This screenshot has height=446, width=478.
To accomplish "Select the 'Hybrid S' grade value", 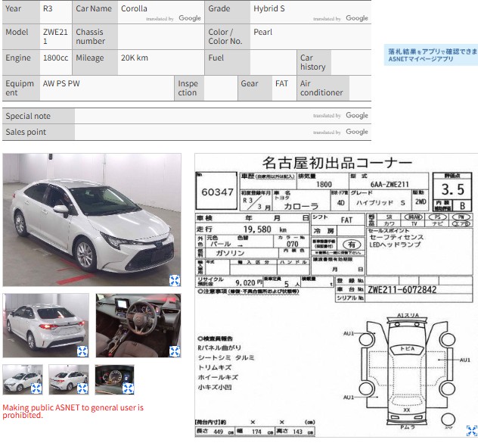I will (269, 8).
